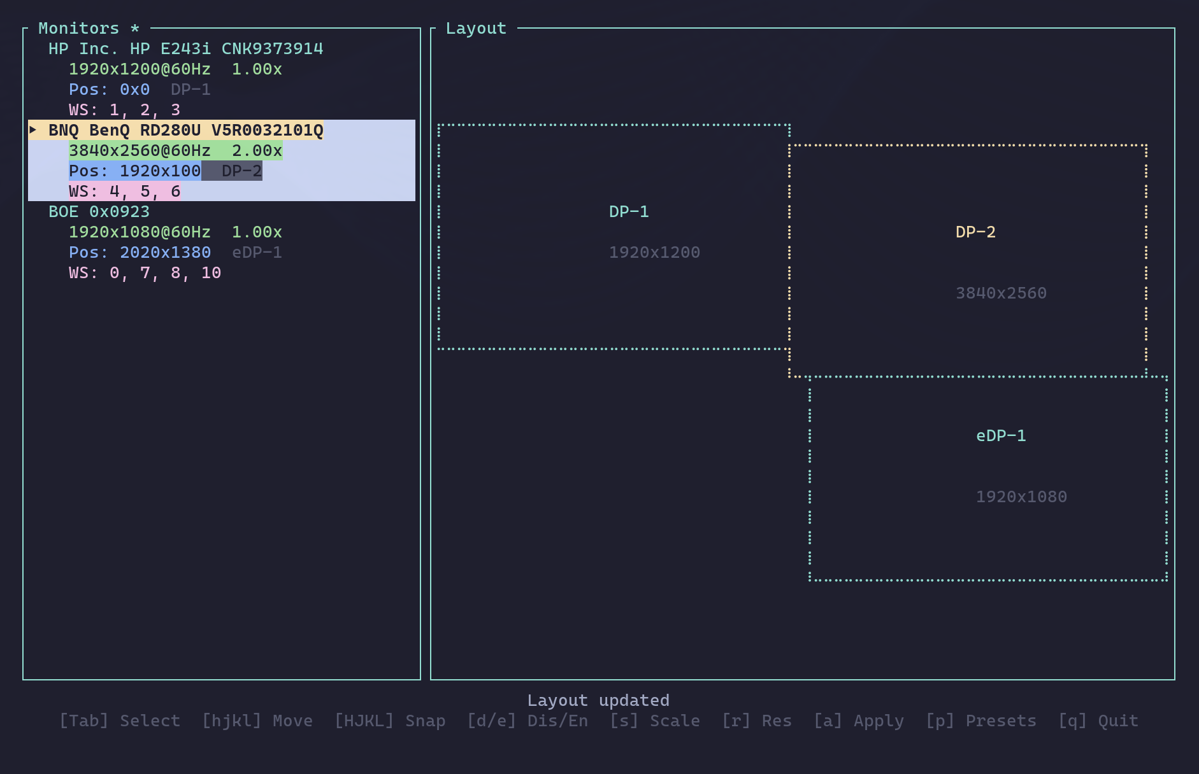1199x774 pixels.
Task: Apply the layout via [a] Apply
Action: click(x=859, y=721)
